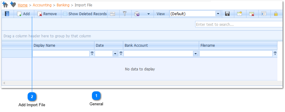The height and width of the screenshot is (112, 285).
Task: Sort by Date column header
Action: (x=109, y=46)
